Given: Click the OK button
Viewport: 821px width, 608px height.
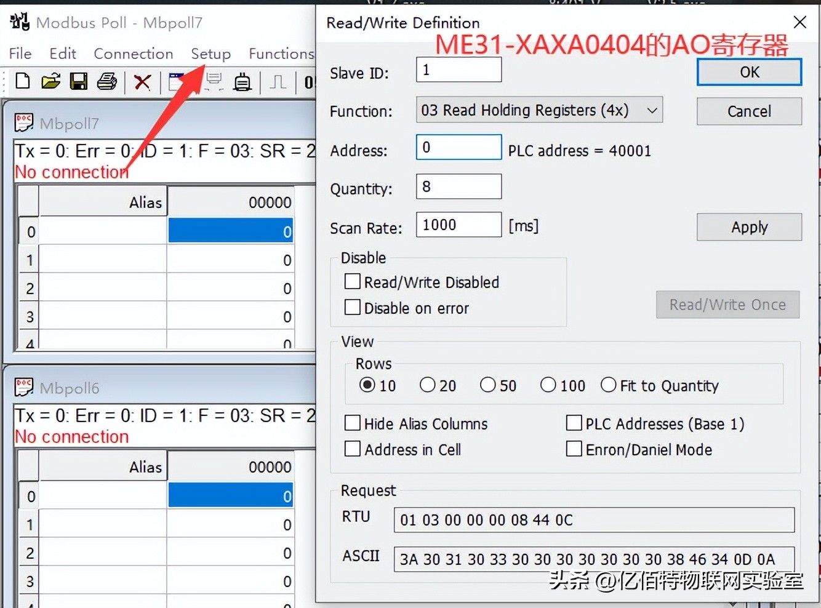Looking at the screenshot, I should (x=749, y=72).
